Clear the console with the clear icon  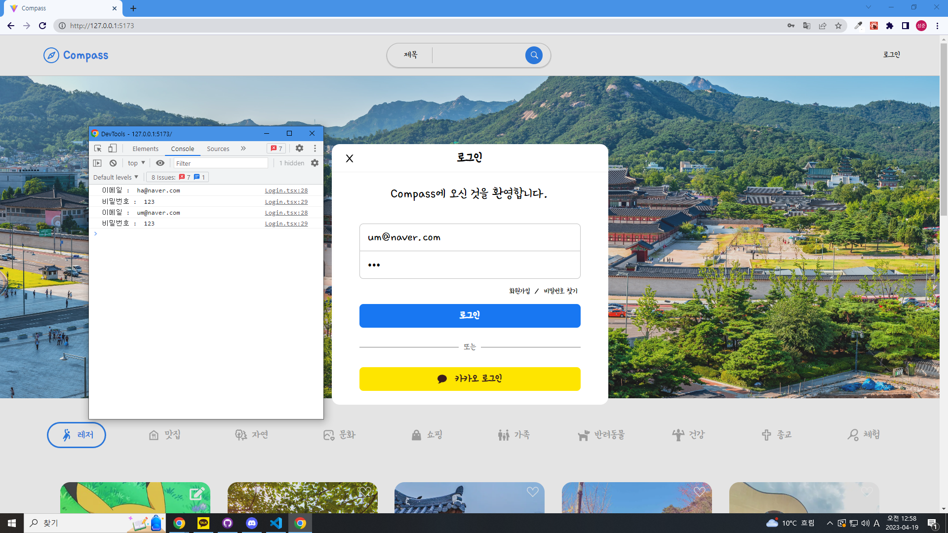[x=113, y=163]
